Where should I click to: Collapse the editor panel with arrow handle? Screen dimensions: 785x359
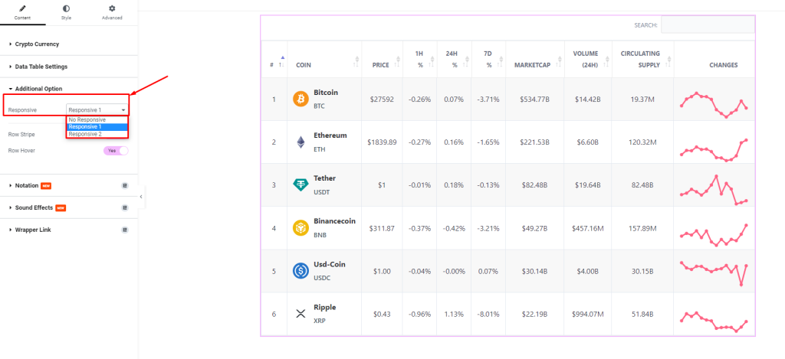coord(141,197)
